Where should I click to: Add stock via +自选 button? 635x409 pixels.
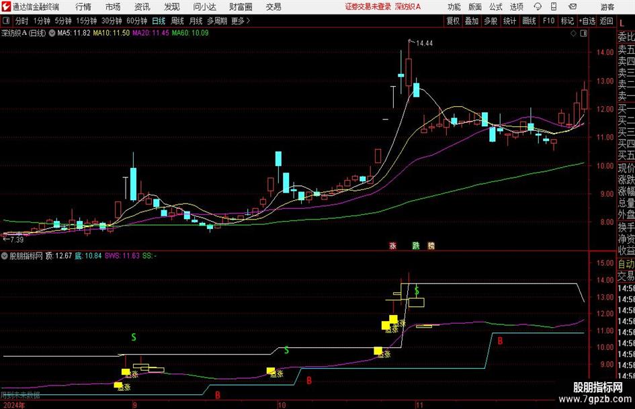[x=587, y=21]
